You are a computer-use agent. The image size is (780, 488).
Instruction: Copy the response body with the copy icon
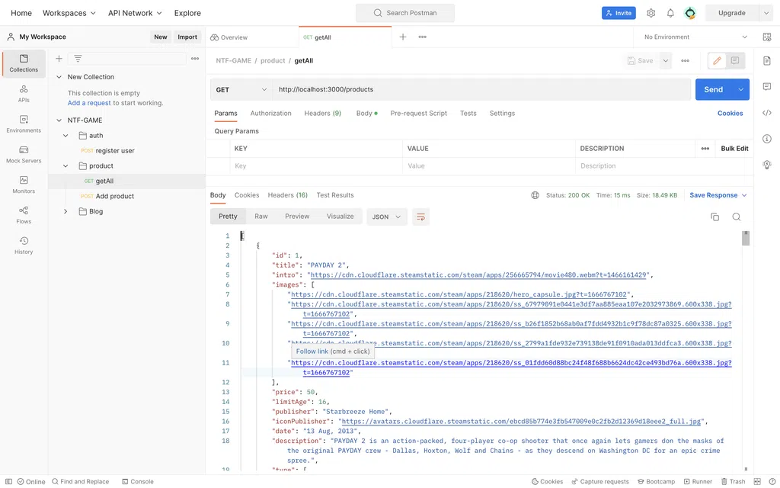(714, 217)
